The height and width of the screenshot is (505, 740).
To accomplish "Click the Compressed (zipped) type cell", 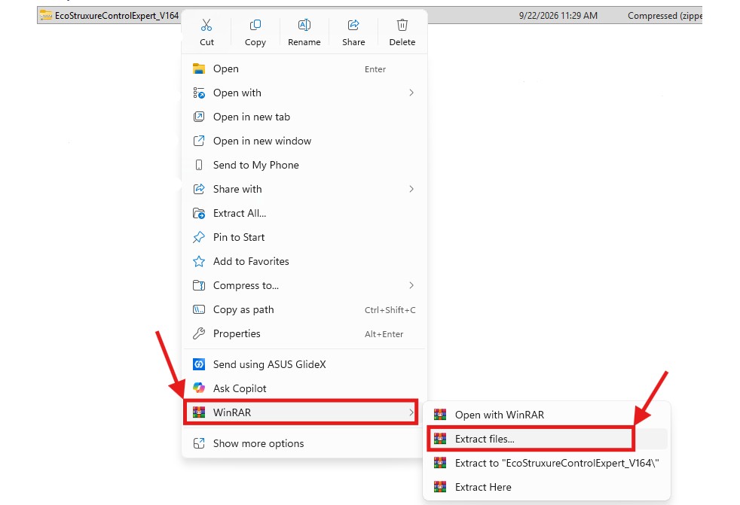I will pos(665,16).
